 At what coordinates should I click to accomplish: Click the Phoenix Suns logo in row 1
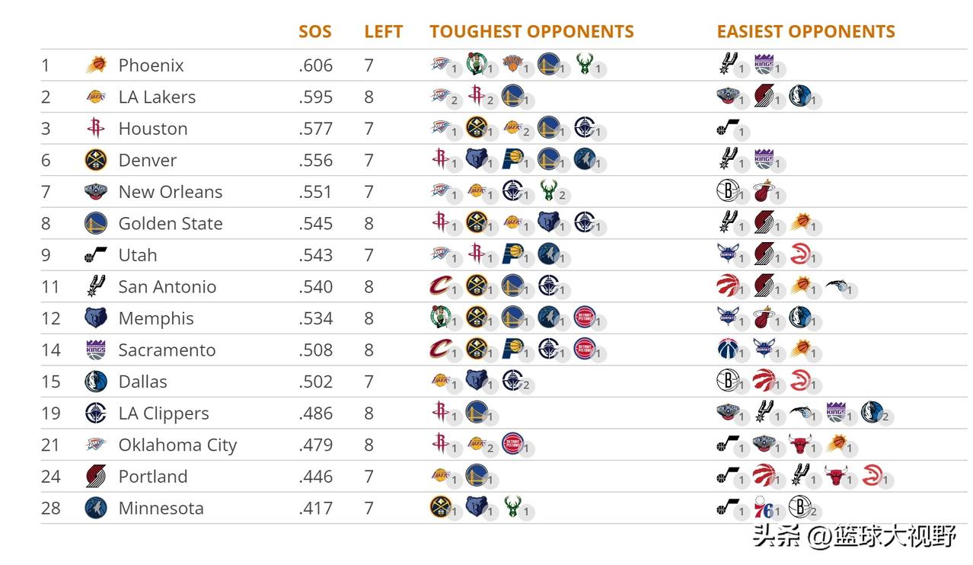tap(96, 65)
